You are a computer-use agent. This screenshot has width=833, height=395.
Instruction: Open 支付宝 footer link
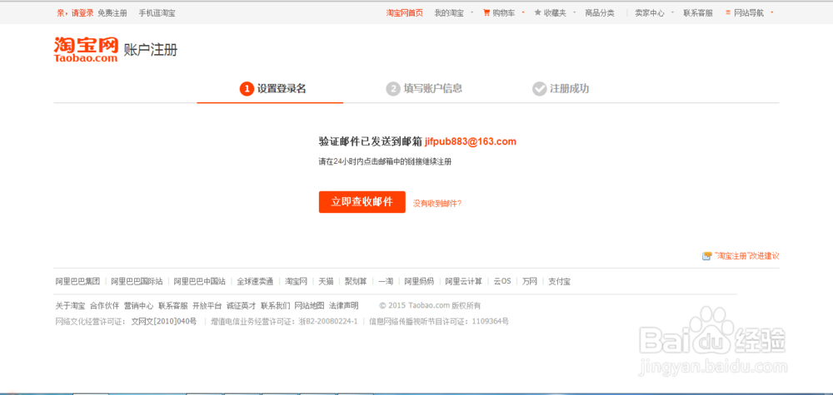click(560, 281)
